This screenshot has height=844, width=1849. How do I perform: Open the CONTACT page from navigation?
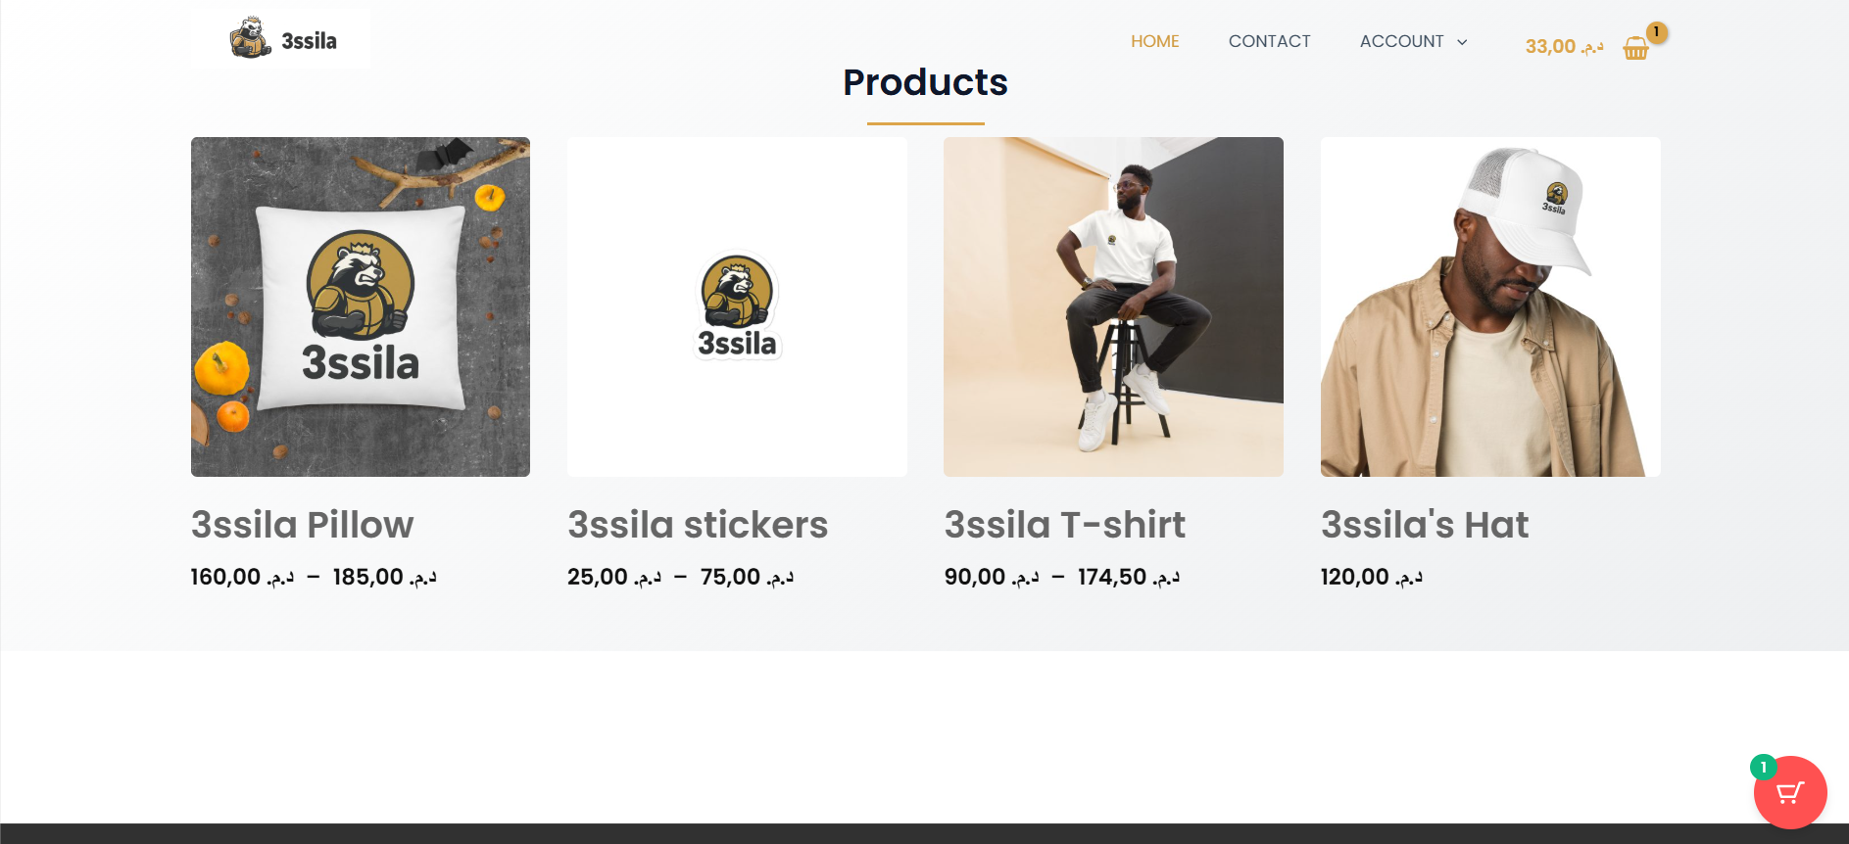coord(1269,41)
